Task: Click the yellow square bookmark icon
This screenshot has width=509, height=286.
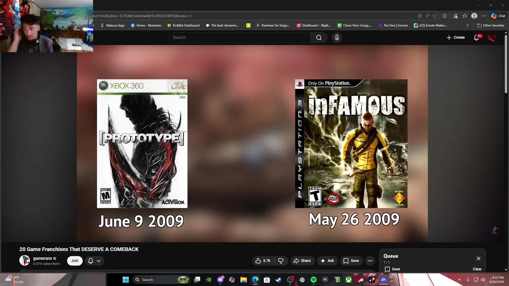Action: tap(248, 25)
